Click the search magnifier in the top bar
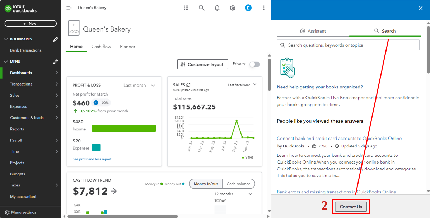Viewport: 430px width, 218px height. [x=201, y=8]
